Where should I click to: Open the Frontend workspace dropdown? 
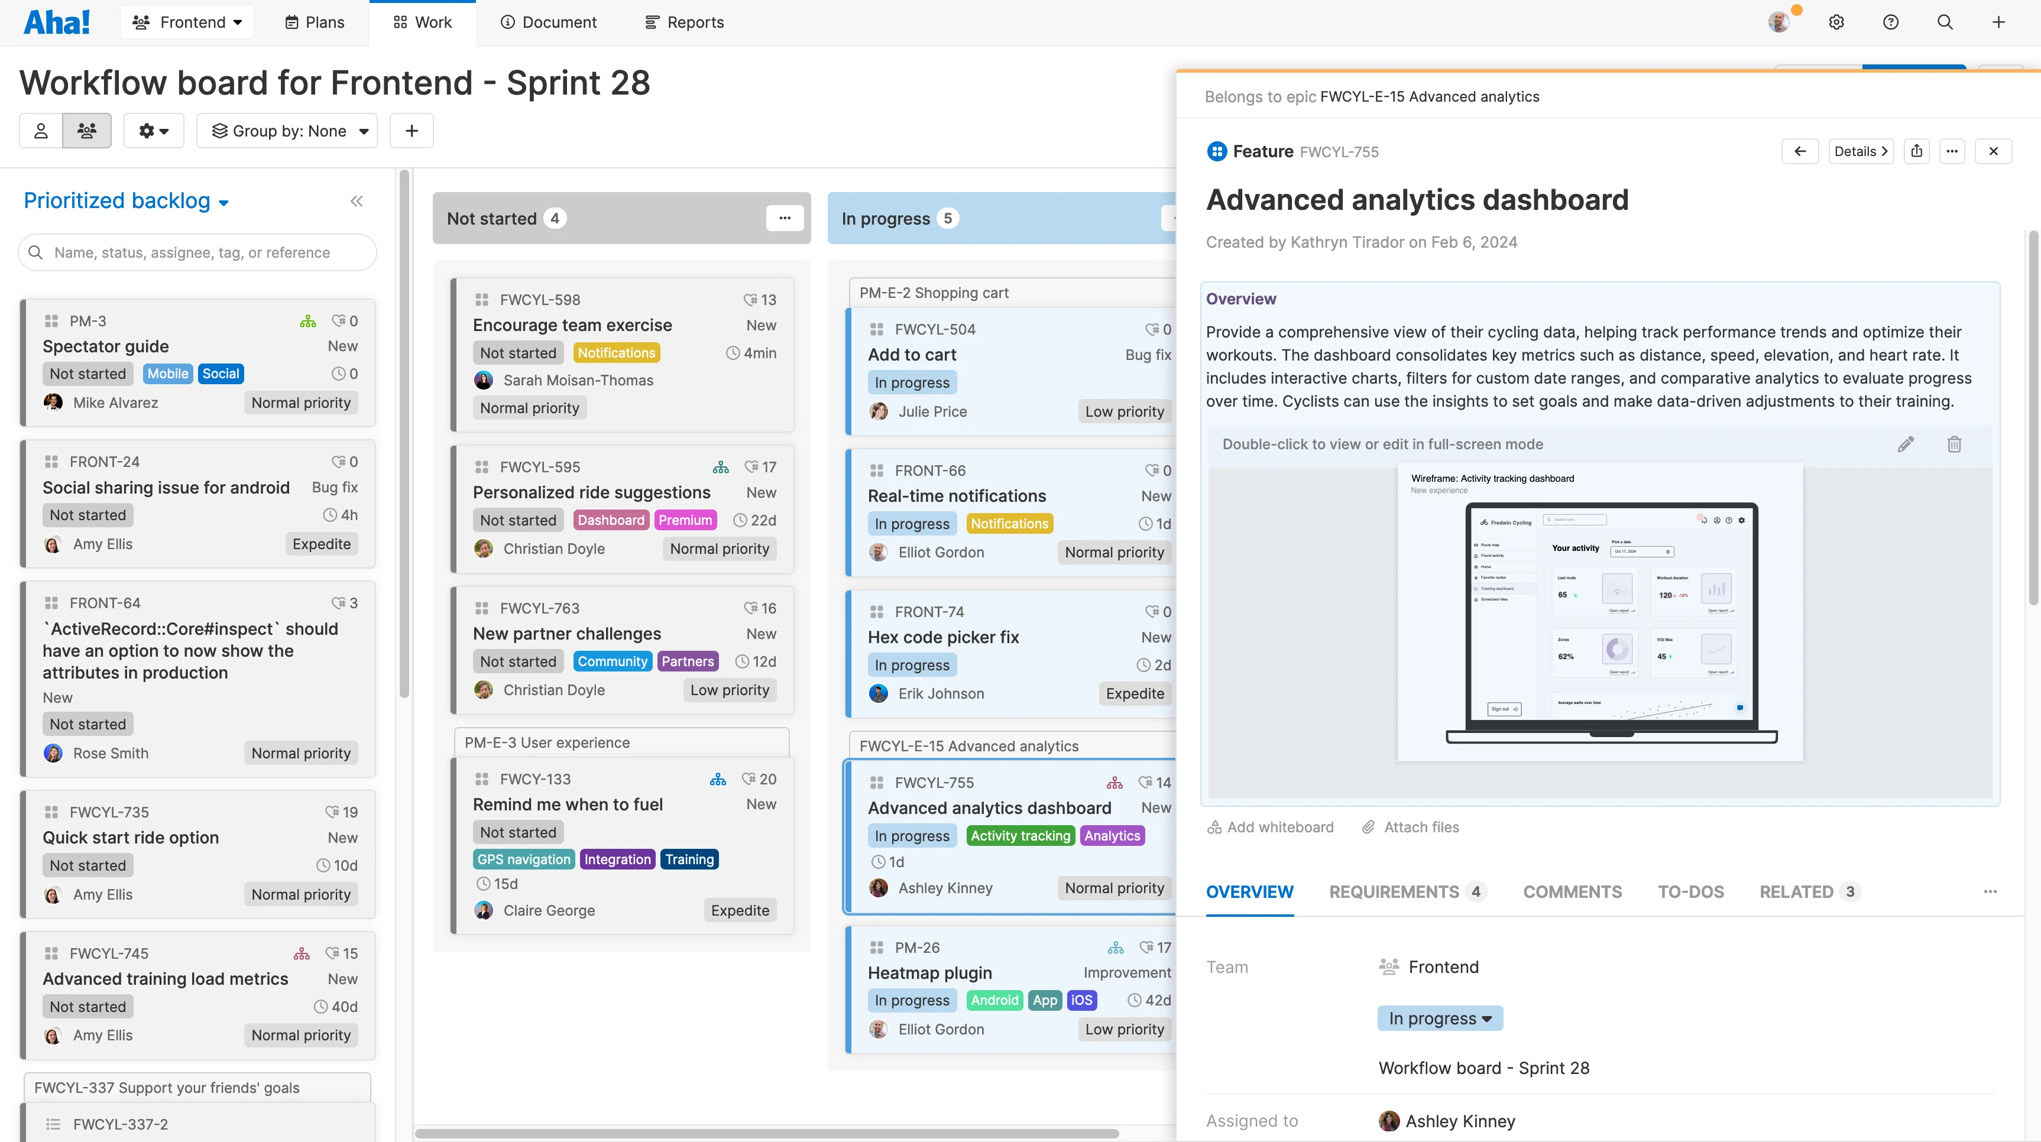coord(187,21)
